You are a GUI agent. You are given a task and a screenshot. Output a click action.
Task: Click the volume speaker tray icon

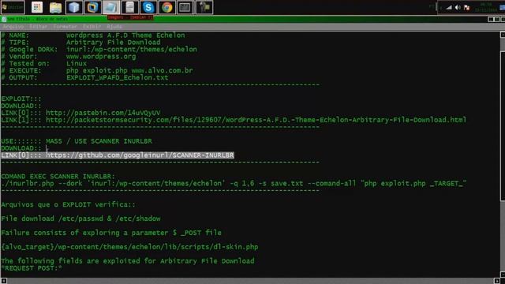(x=458, y=7)
